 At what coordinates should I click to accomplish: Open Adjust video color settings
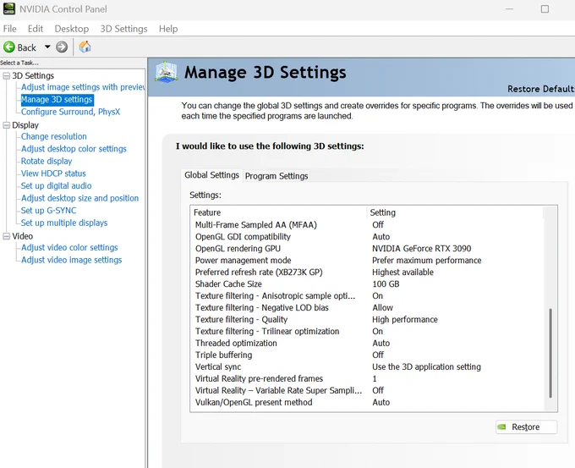(x=69, y=247)
